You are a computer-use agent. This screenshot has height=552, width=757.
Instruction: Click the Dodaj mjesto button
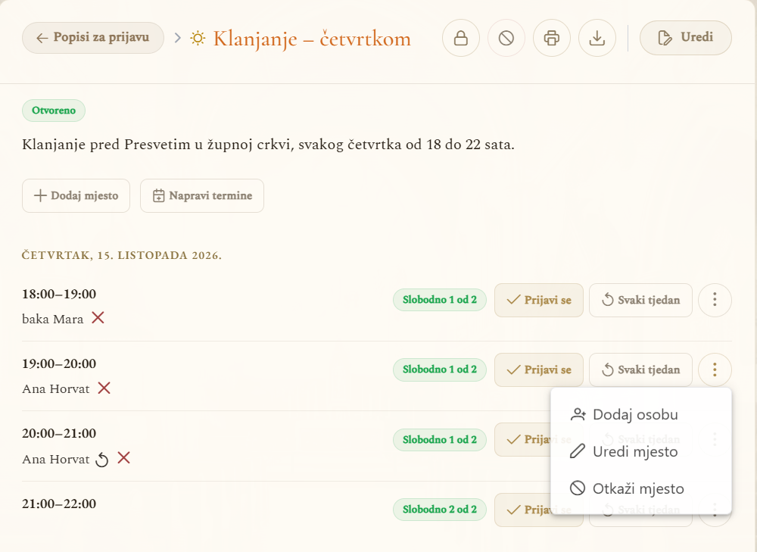pos(76,195)
